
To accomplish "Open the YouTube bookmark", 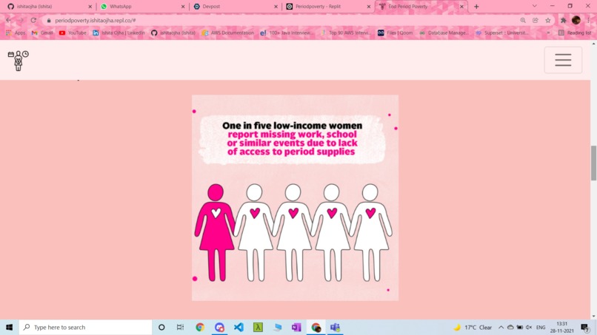I will click(x=73, y=33).
